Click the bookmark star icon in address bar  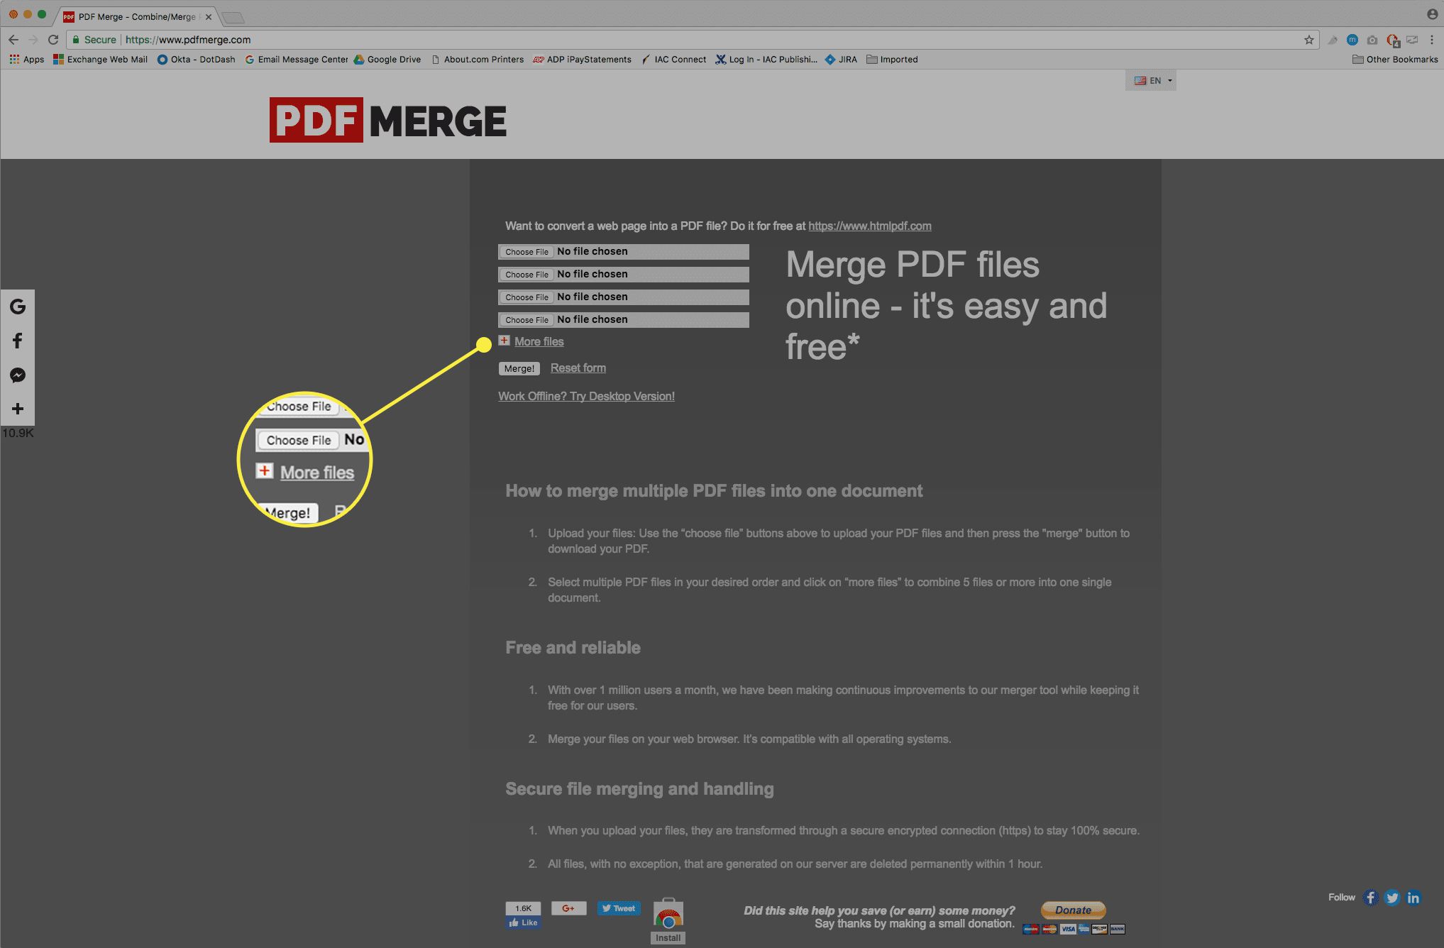pyautogui.click(x=1308, y=39)
